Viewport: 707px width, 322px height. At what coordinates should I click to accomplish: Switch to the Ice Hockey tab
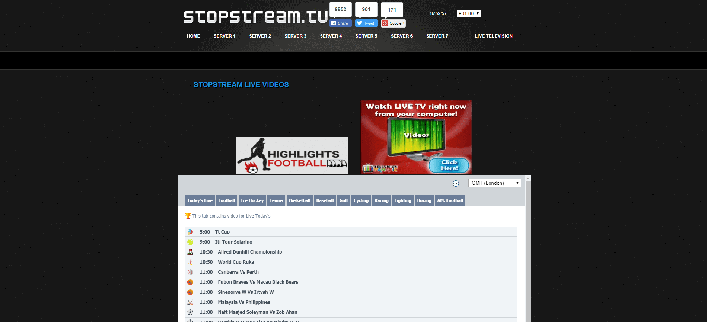coord(252,200)
